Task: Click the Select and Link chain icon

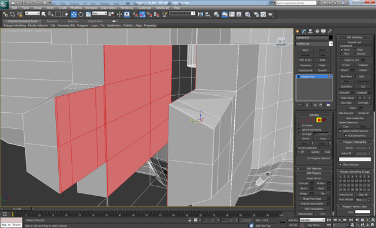Action: [x=5, y=14]
